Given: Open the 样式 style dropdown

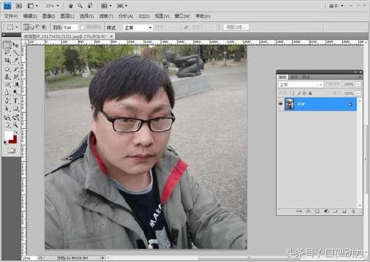Looking at the screenshot, I should click(138, 28).
